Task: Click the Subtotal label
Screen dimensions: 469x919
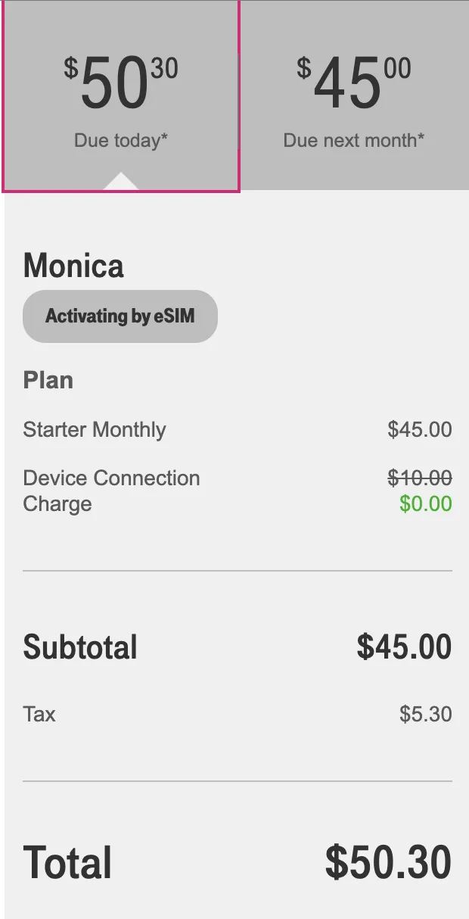Action: click(x=80, y=647)
